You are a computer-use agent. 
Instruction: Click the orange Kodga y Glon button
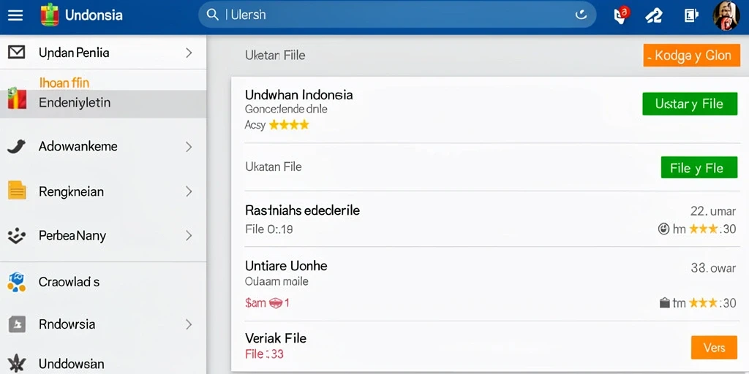[692, 56]
